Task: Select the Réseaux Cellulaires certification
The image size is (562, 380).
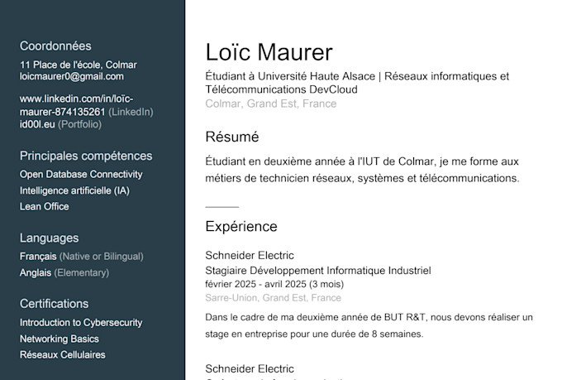Action: point(62,355)
